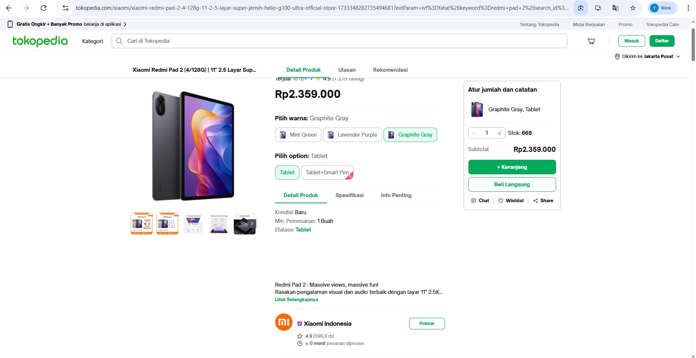Bookmark page with star icon
696x358 pixels.
click(633, 8)
